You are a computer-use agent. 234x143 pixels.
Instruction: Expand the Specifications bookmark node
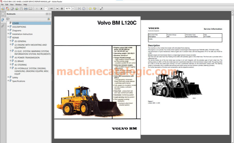click(8, 80)
